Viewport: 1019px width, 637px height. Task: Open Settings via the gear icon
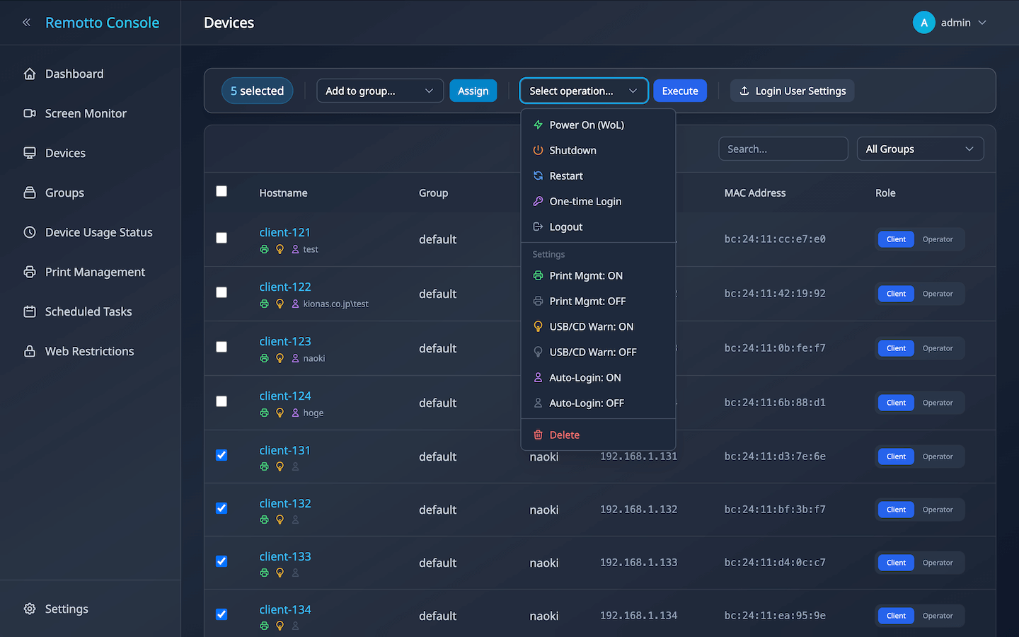tap(30, 609)
